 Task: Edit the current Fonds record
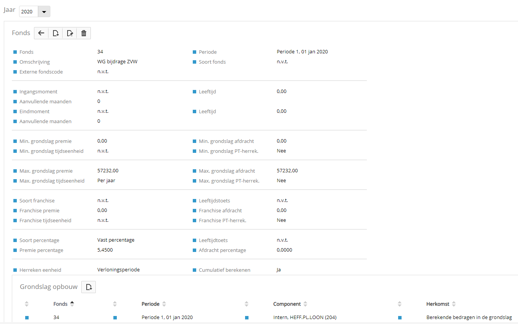click(70, 33)
